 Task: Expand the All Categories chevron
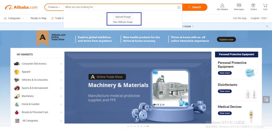61,121
